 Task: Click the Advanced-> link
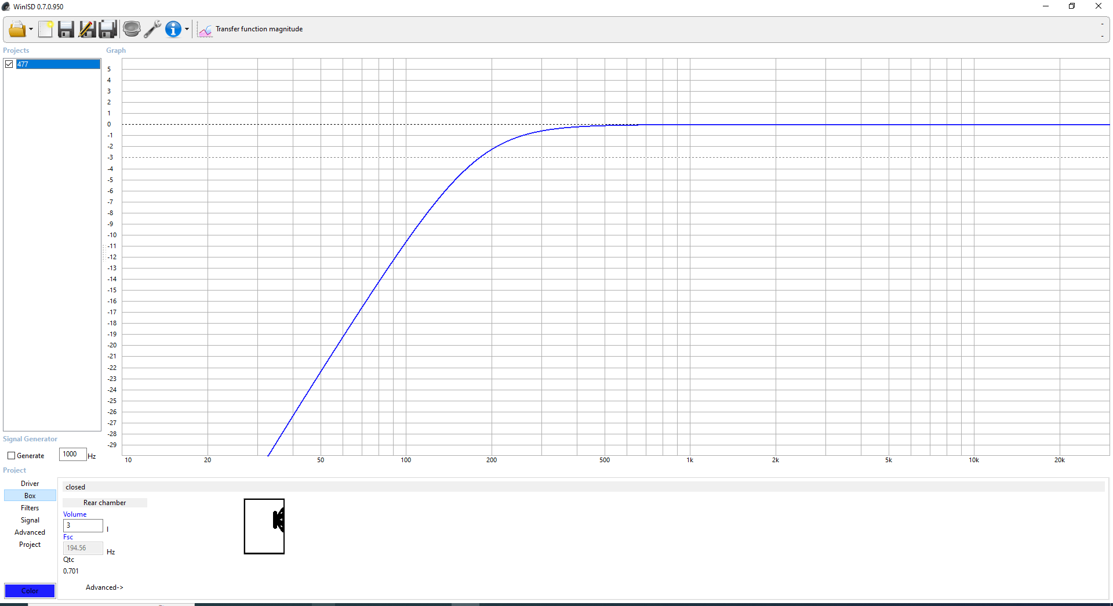click(x=104, y=587)
